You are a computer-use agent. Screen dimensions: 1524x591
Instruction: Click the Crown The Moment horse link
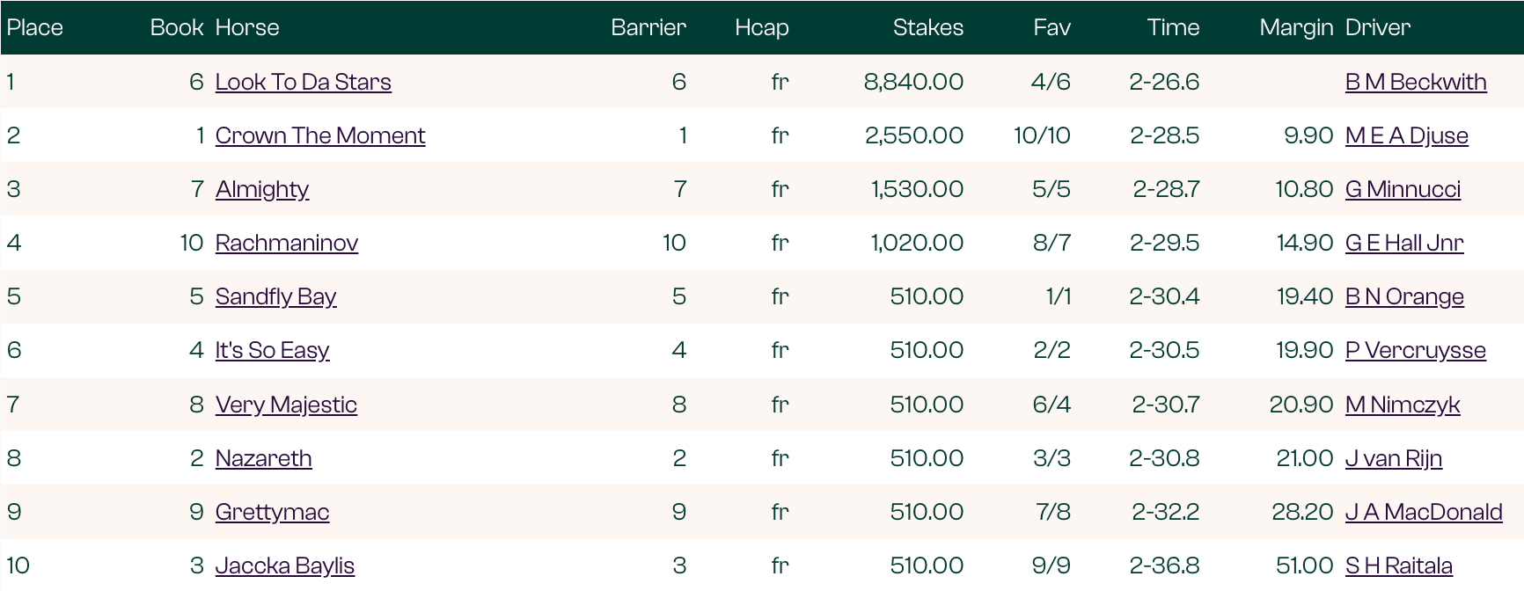[319, 135]
